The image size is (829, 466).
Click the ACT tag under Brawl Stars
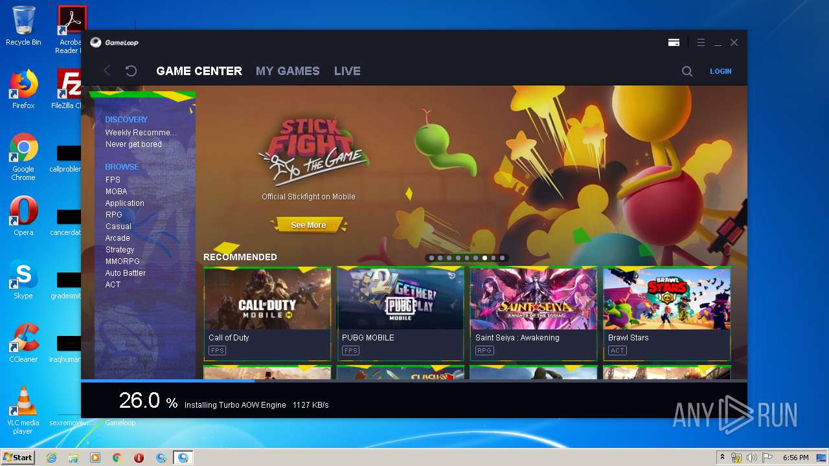(617, 351)
